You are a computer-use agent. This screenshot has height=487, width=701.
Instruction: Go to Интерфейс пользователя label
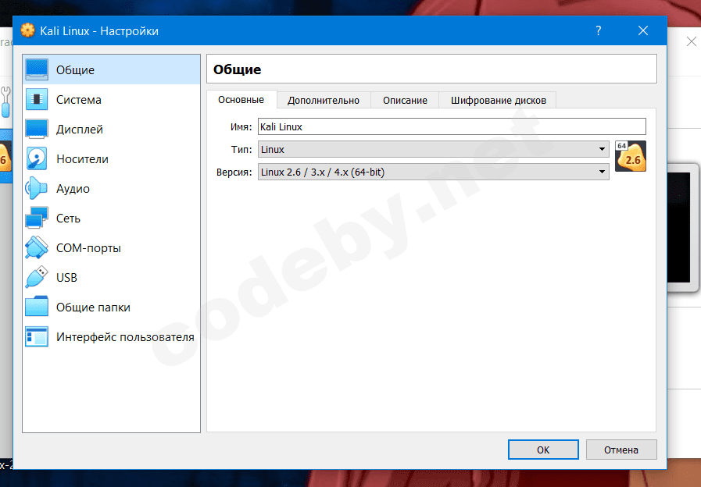click(x=125, y=337)
